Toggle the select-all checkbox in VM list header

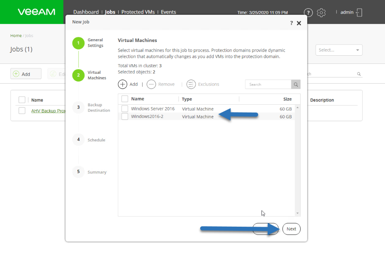tap(125, 99)
